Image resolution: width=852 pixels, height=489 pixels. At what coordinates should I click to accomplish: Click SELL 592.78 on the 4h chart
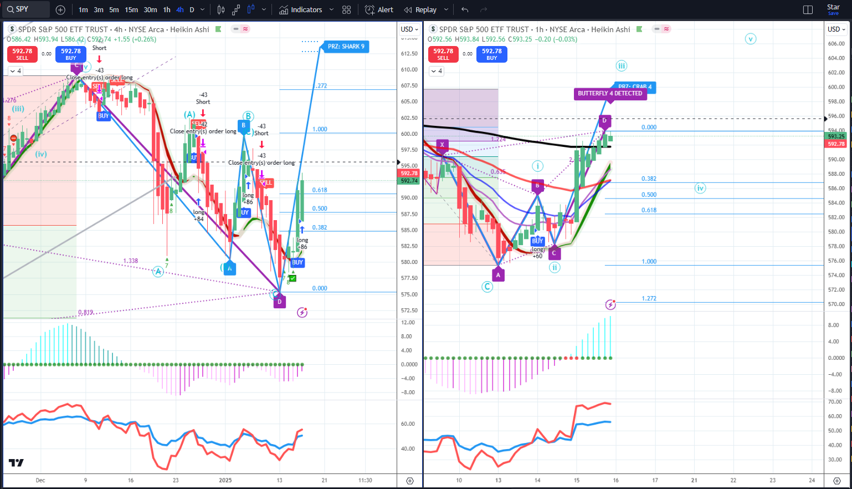click(22, 54)
